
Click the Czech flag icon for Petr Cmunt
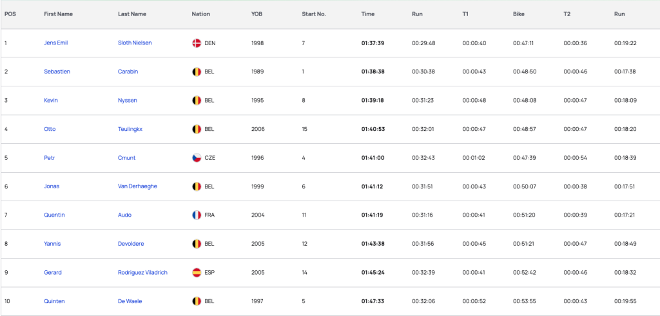pyautogui.click(x=197, y=158)
